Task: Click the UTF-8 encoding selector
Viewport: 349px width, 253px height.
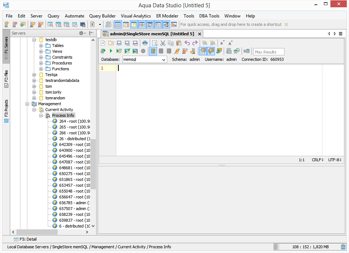Action: click(335, 160)
